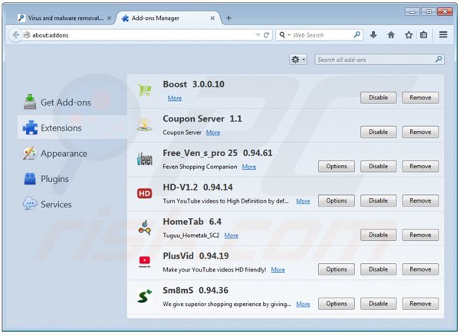This screenshot has width=460, height=335.
Task: Click More link for HD-V1.2
Action: (x=303, y=201)
